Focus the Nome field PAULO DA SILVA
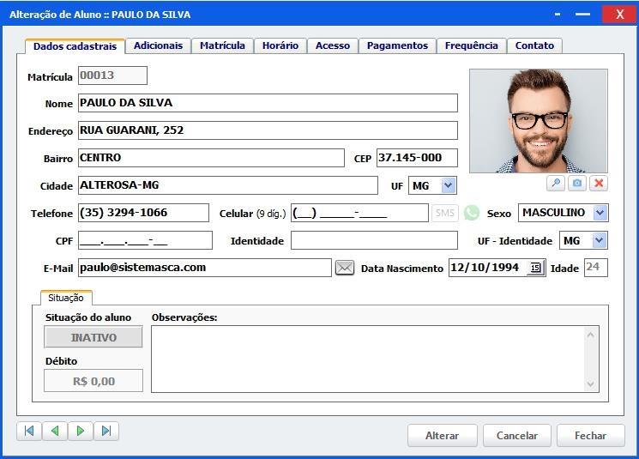The width and height of the screenshot is (639, 459). [268, 103]
